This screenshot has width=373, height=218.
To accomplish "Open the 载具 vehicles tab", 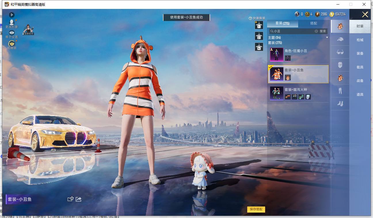I will click(360, 67).
